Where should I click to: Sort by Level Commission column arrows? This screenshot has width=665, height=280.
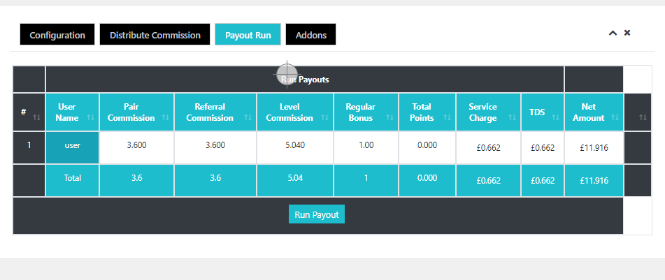pos(324,118)
